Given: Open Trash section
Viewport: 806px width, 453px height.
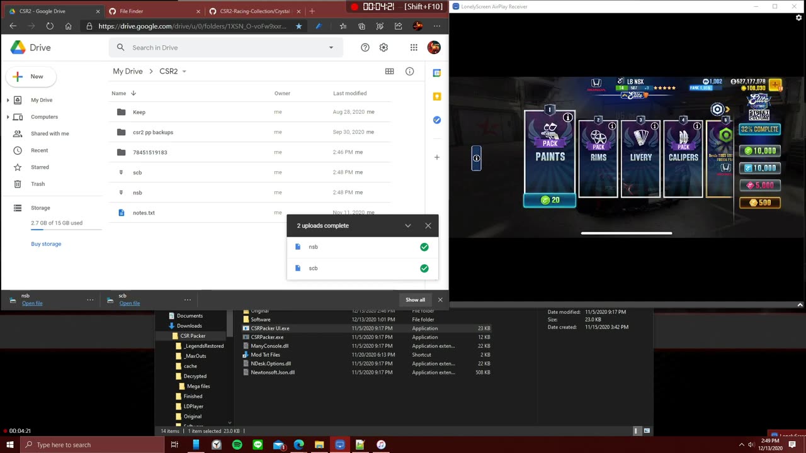Looking at the screenshot, I should (38, 184).
